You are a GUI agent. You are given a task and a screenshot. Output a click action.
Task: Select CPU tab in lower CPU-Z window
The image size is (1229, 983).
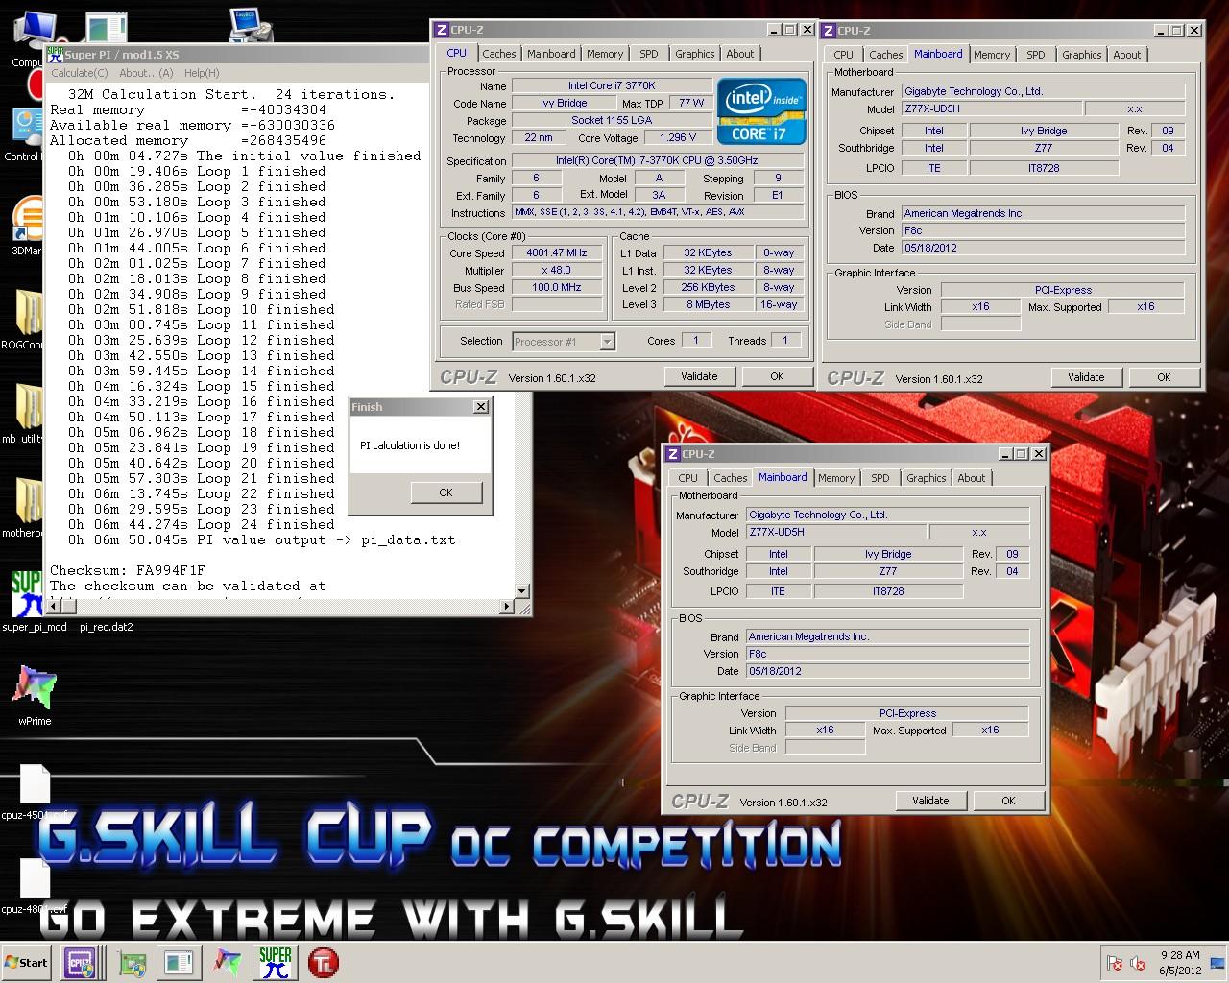[688, 478]
